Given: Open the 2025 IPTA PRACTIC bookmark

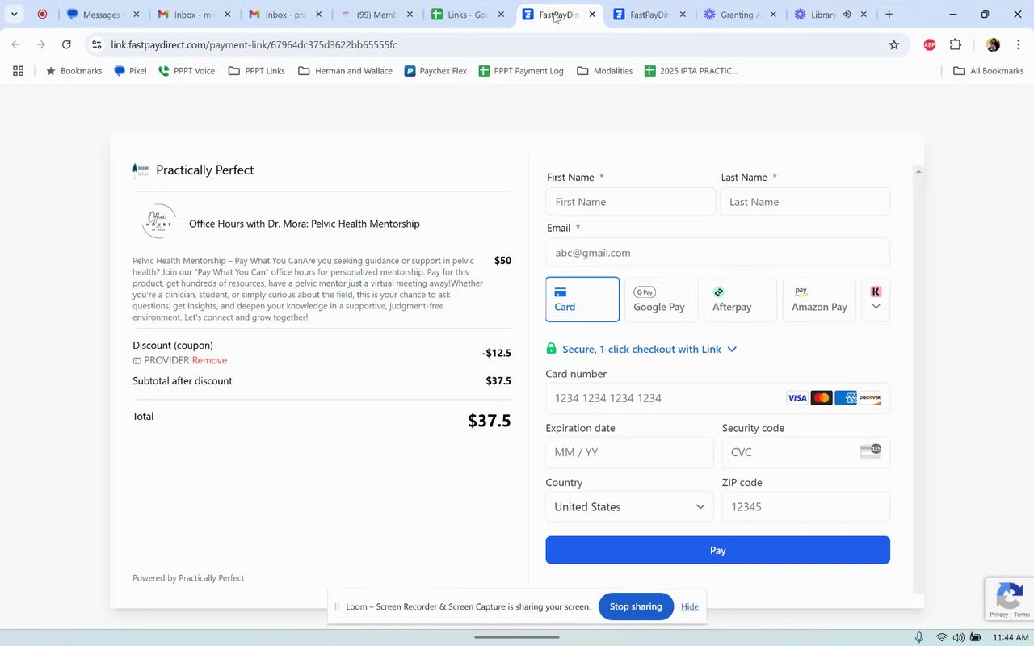Looking at the screenshot, I should [691, 71].
